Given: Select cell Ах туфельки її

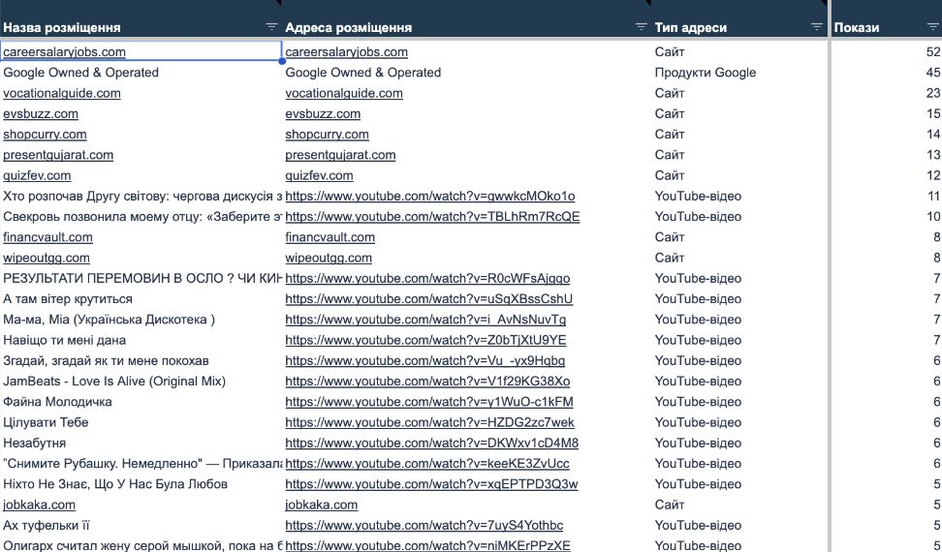Looking at the screenshot, I should click(141, 525).
